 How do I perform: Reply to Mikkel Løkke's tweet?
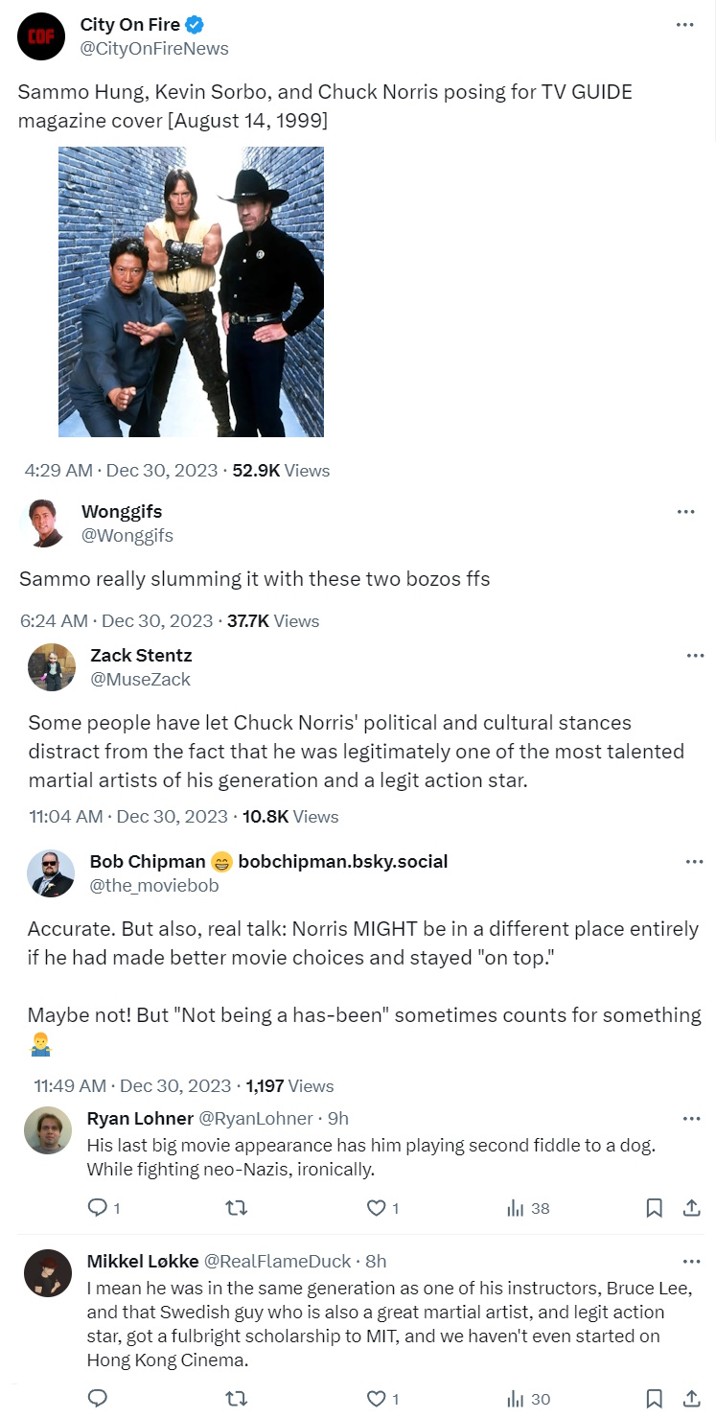pyautogui.click(x=98, y=1399)
